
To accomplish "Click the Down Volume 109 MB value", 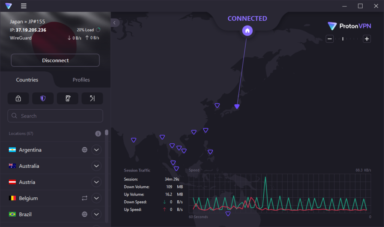I will 174,187.
